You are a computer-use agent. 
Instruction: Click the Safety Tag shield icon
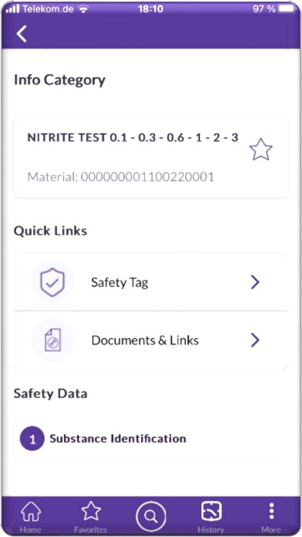[53, 282]
